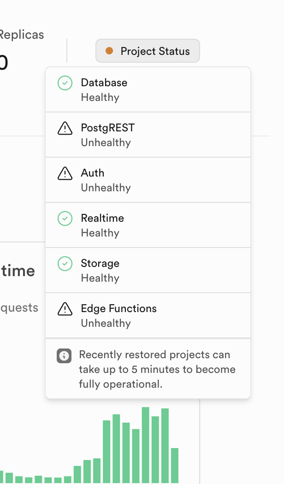
Task: Click the PostgREST warning triangle icon
Action: (x=65, y=128)
